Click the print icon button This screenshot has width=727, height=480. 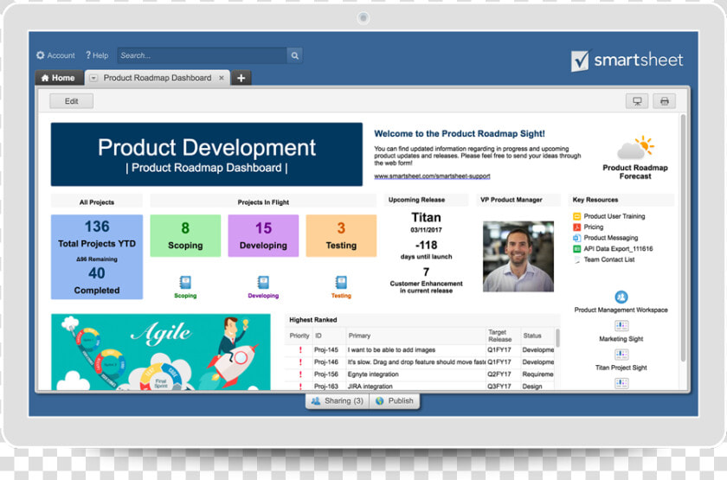click(x=665, y=101)
